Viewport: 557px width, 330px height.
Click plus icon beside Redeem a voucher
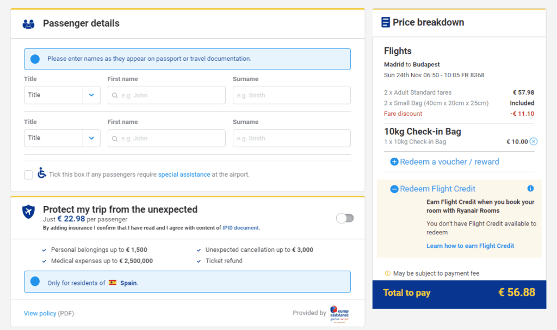tap(394, 161)
